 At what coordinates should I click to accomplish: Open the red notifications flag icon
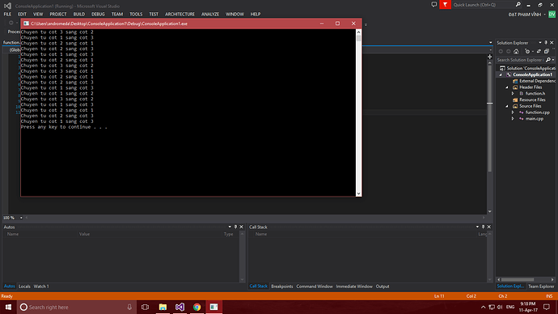[445, 5]
